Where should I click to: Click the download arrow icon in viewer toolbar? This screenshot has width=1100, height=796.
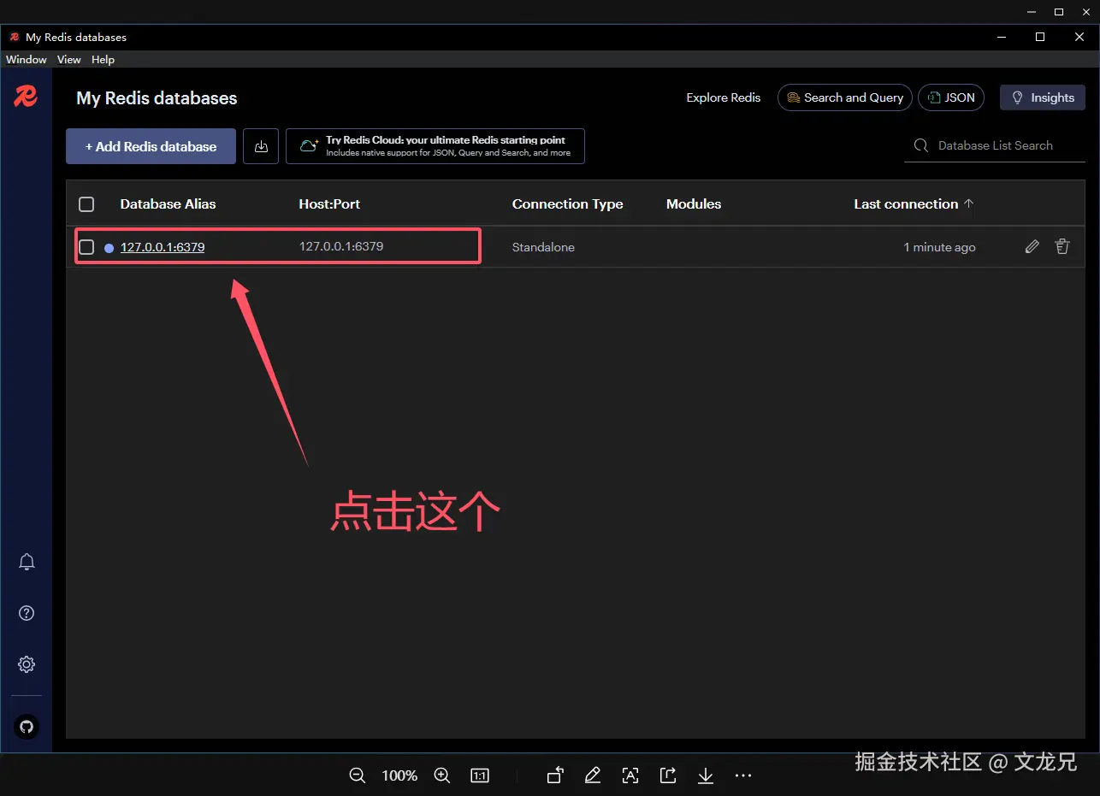706,775
